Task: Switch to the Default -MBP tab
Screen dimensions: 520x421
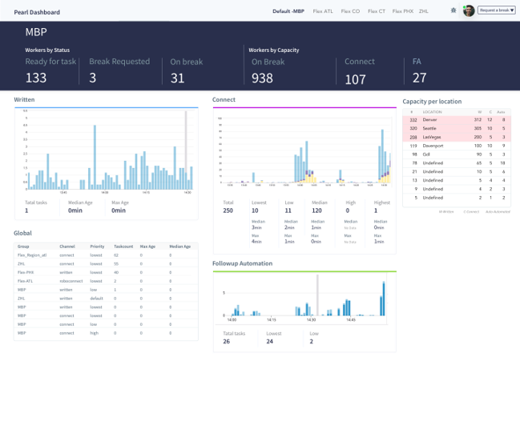Action: 288,12
